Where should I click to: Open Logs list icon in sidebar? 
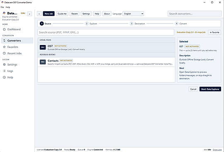pyautogui.click(x=4, y=71)
